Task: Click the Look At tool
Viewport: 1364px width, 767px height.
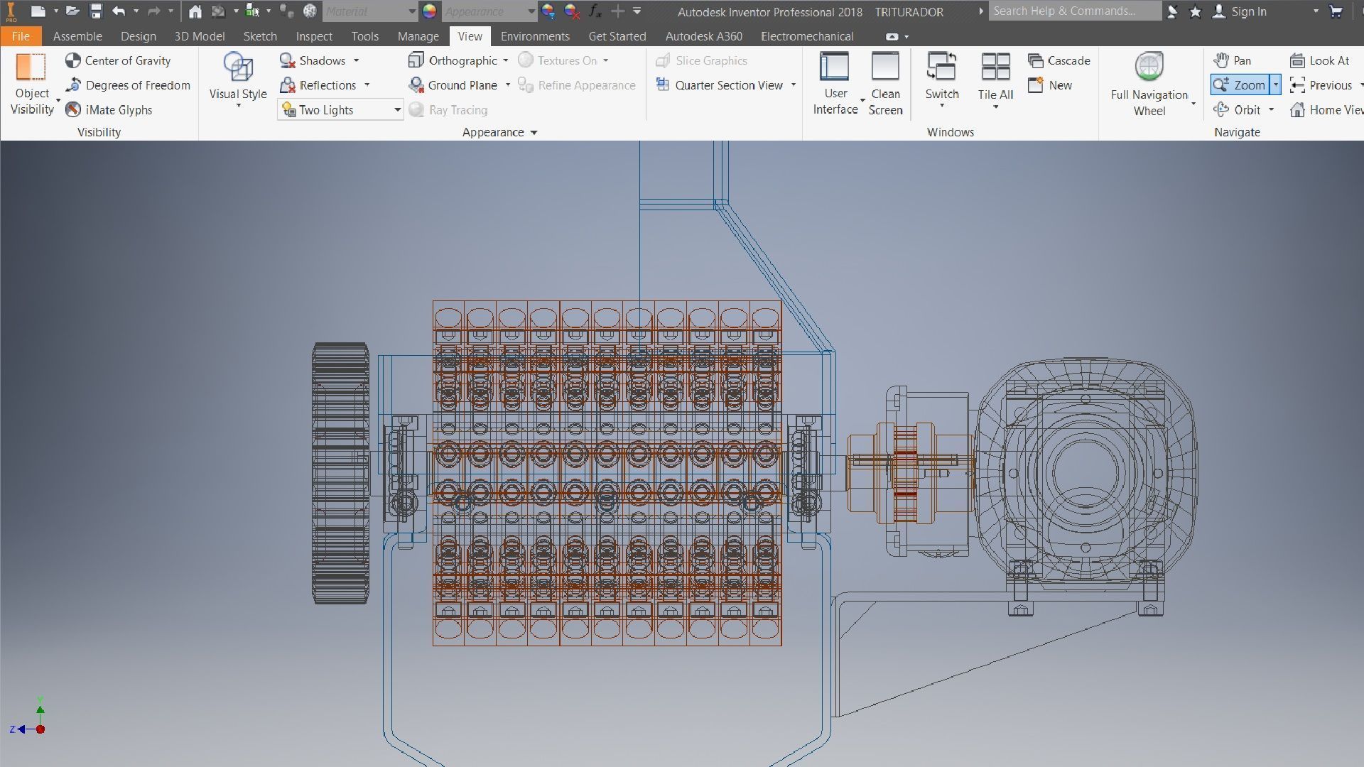Action: click(1320, 61)
